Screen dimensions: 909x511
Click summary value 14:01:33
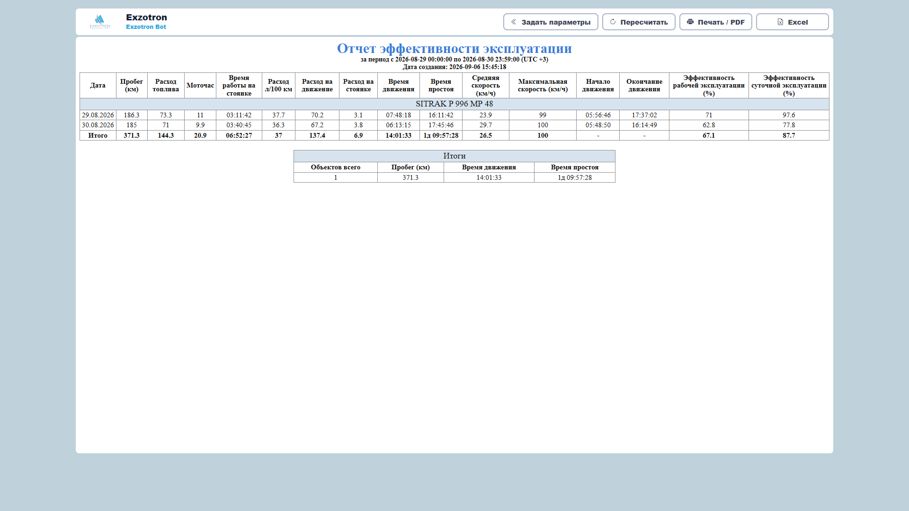[489, 177]
